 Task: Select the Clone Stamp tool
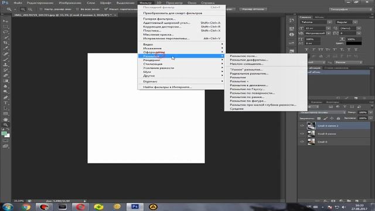click(x=5, y=64)
